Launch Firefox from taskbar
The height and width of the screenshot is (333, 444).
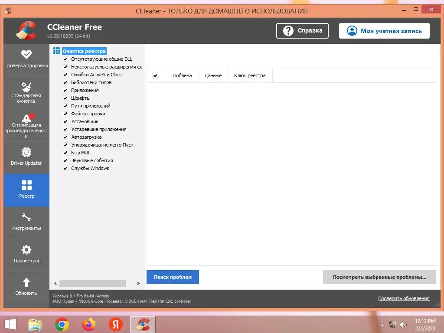tap(88, 324)
